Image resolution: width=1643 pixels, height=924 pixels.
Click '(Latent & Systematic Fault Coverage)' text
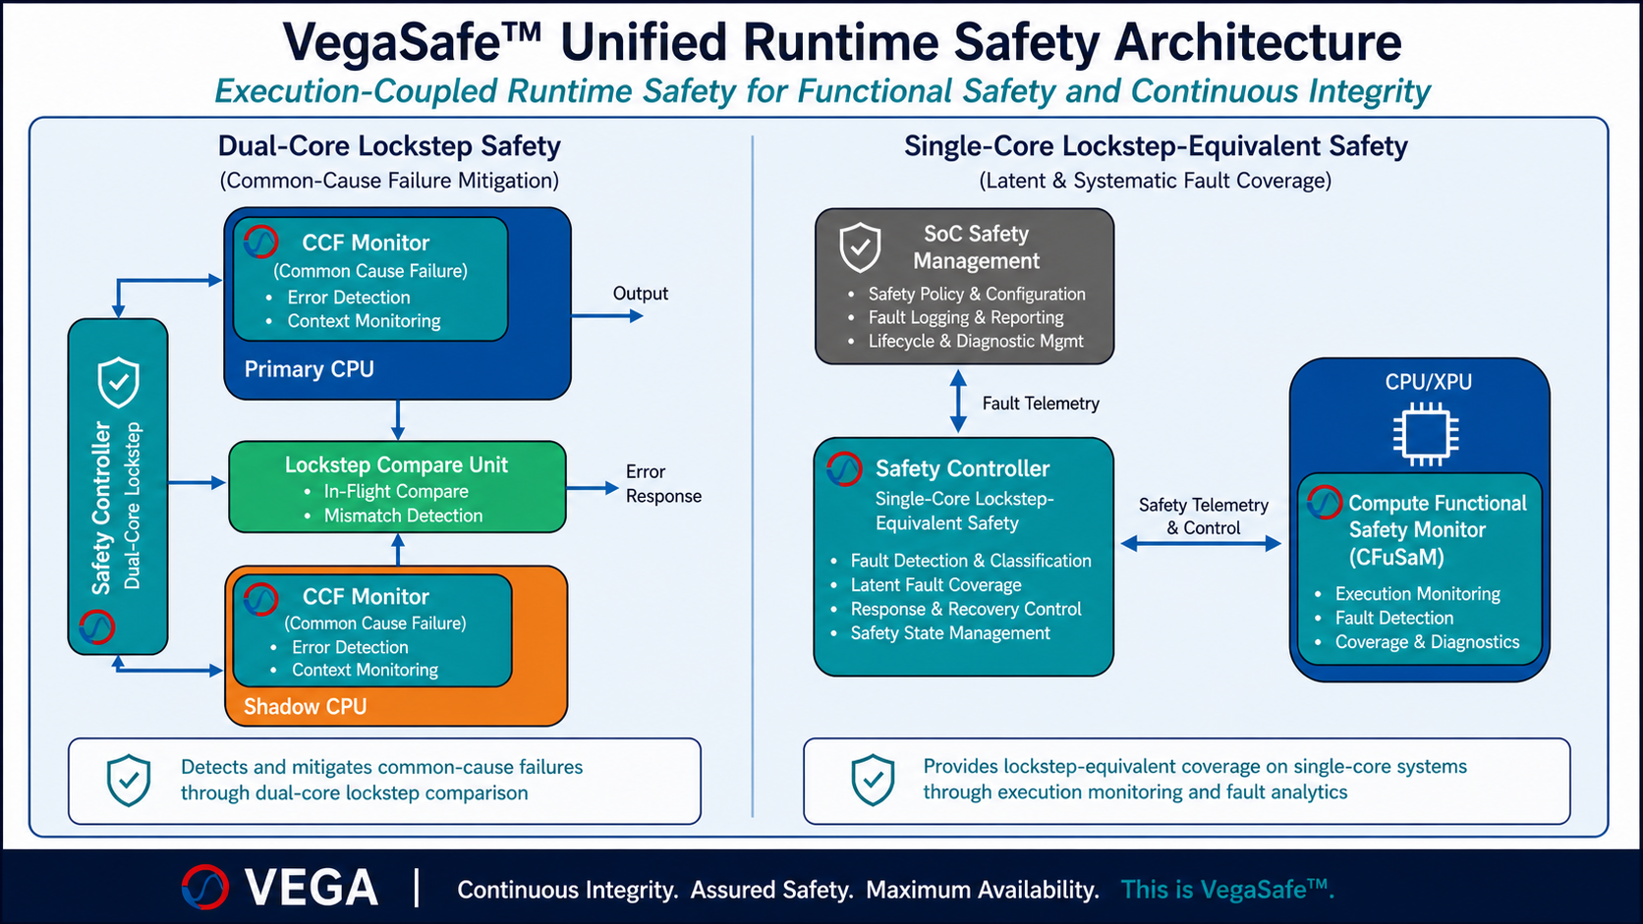click(1156, 181)
